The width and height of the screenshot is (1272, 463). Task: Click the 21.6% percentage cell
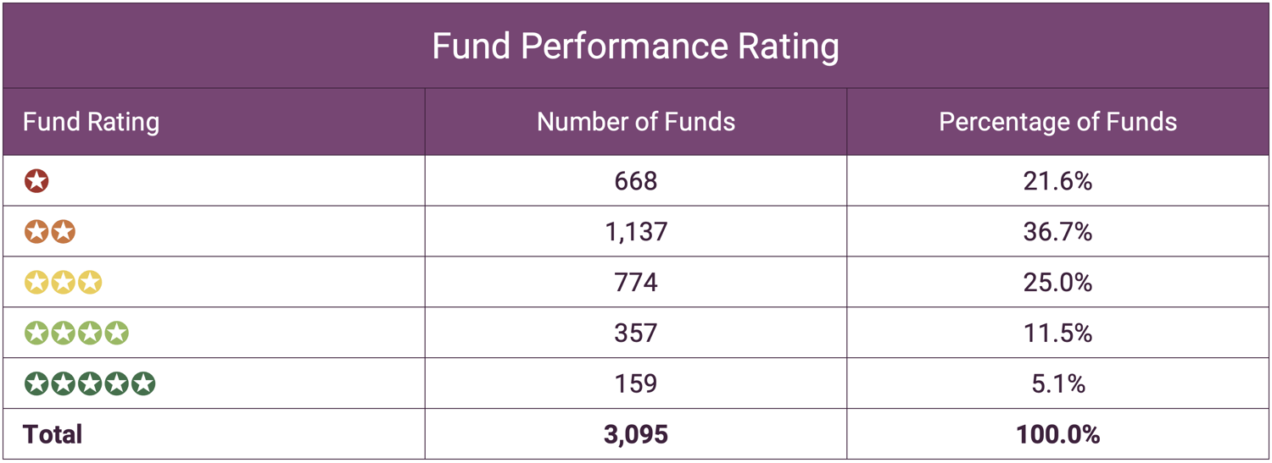(x=1057, y=181)
